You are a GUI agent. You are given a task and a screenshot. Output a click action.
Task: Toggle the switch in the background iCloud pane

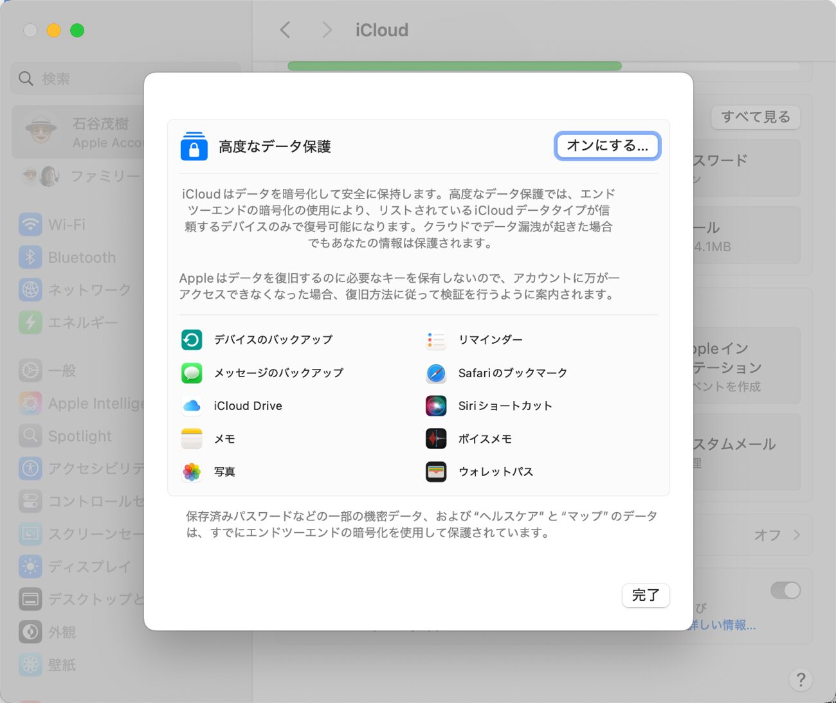pyautogui.click(x=785, y=590)
